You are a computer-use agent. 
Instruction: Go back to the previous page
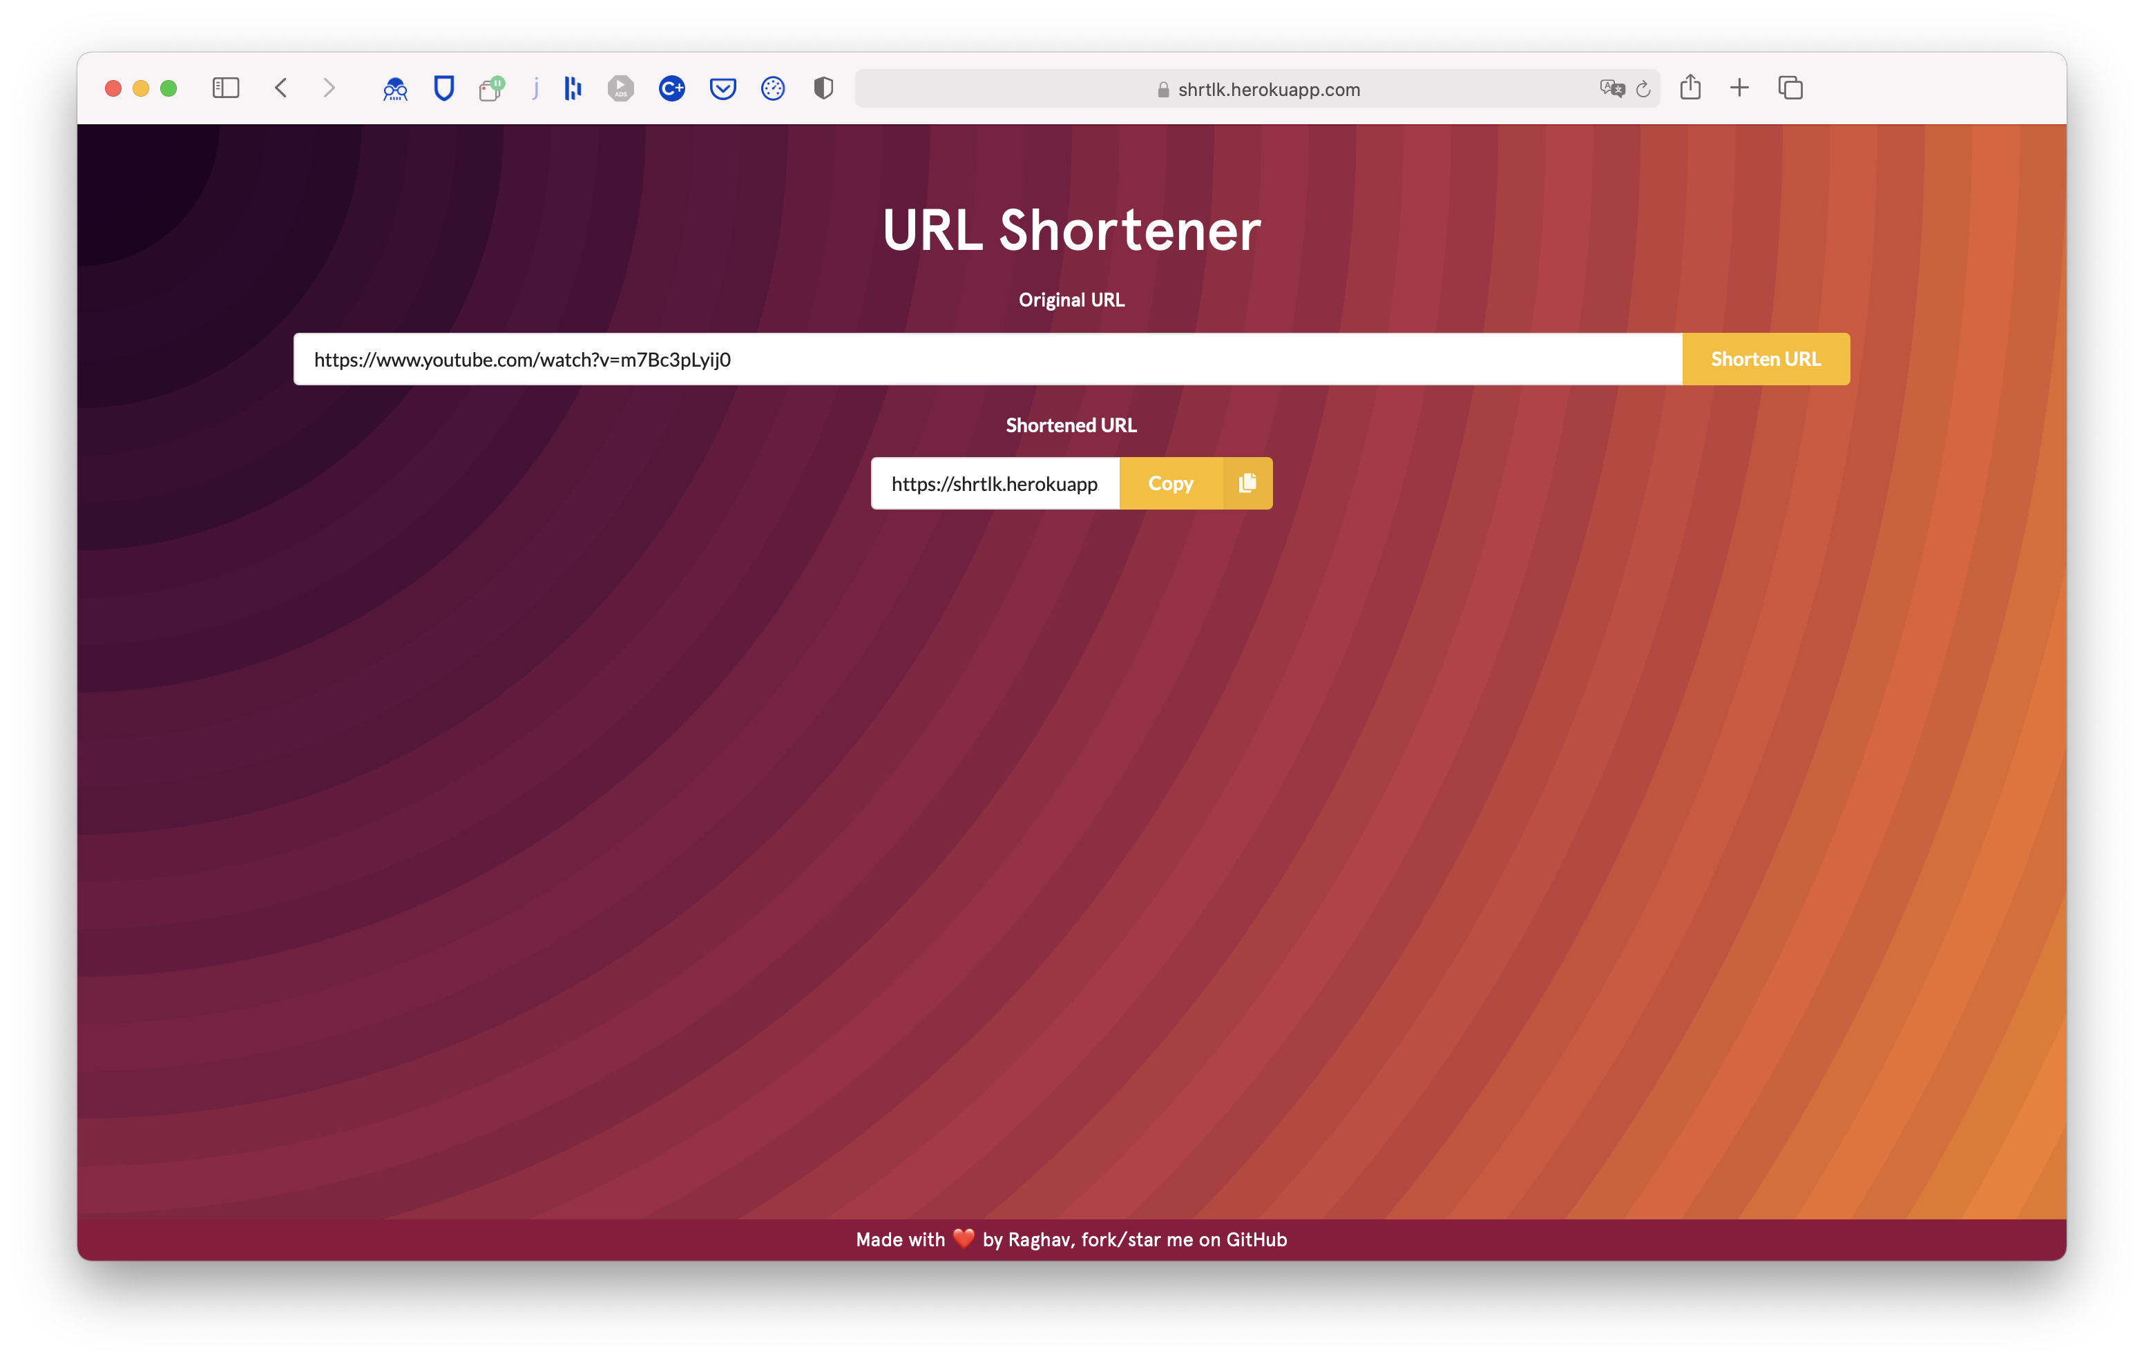point(280,88)
